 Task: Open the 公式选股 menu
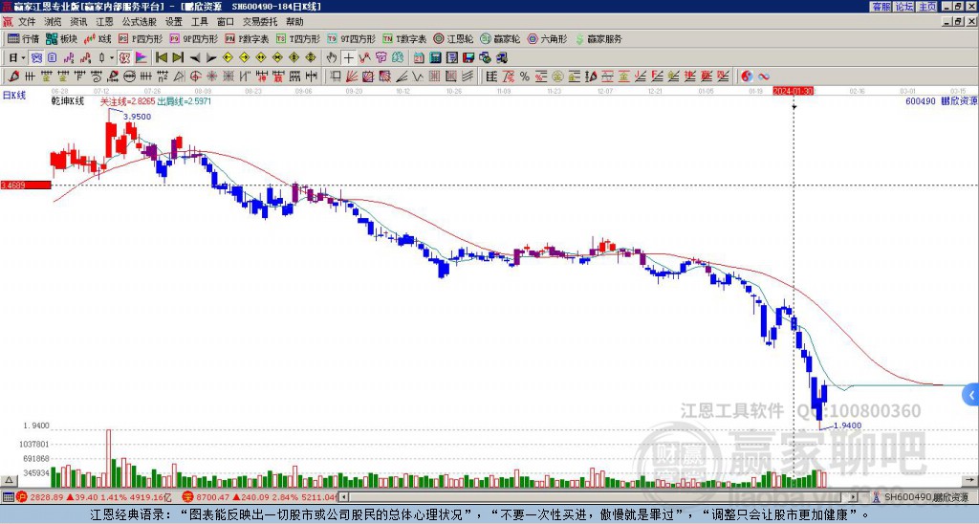[140, 22]
